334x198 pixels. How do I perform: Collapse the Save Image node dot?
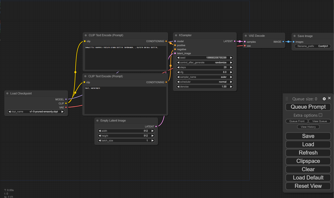pos(295,36)
